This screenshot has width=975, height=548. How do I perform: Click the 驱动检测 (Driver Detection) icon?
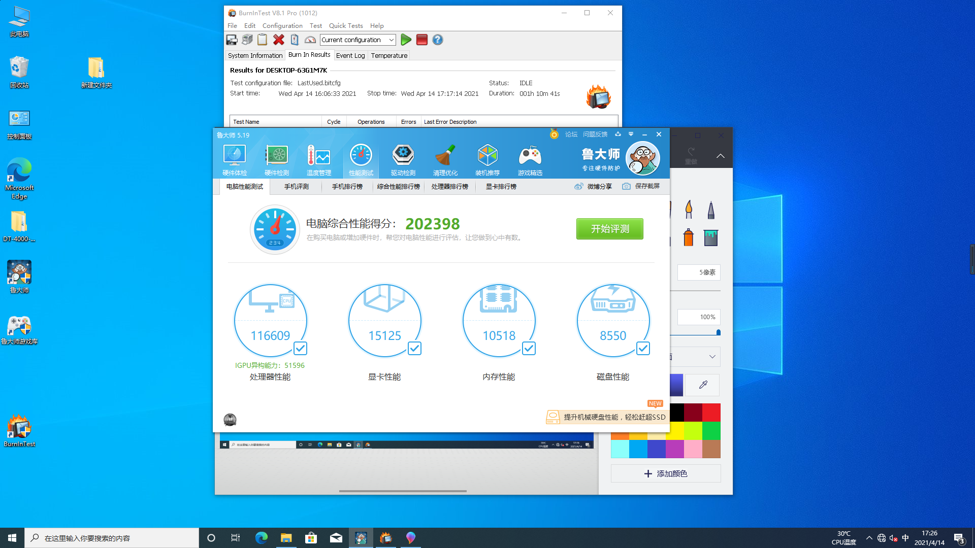[x=403, y=159]
